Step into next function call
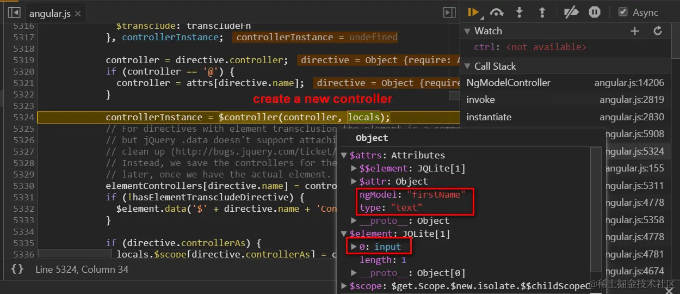Viewport: 680px width, 294px height. (520, 12)
